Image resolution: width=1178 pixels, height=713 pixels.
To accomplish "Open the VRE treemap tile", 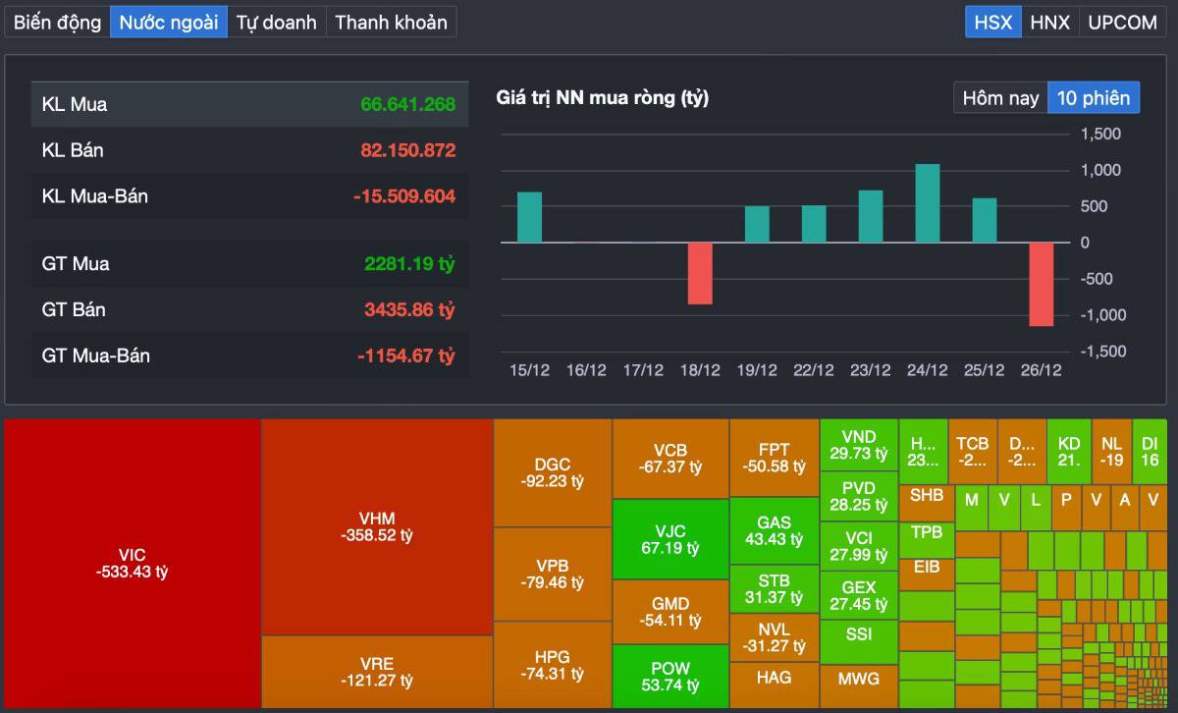I will click(377, 672).
